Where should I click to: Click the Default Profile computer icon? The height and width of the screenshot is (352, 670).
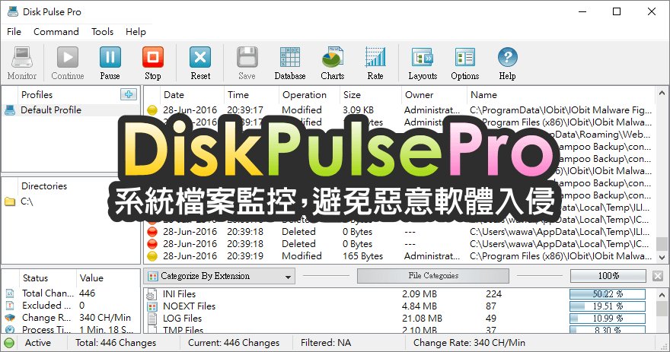coord(10,110)
